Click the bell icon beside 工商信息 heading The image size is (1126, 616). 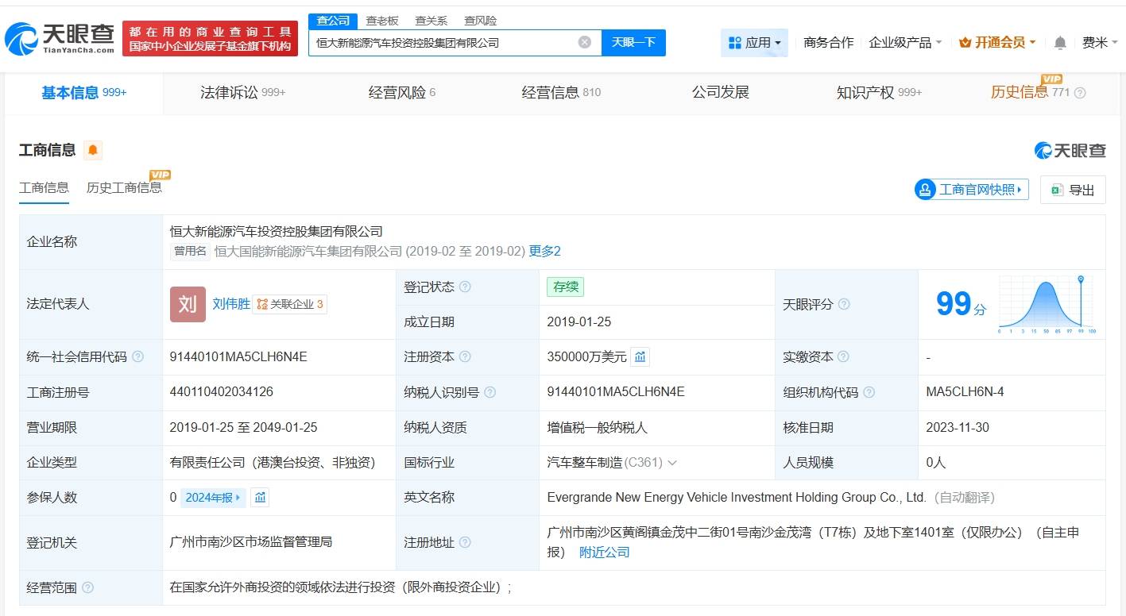click(x=91, y=149)
